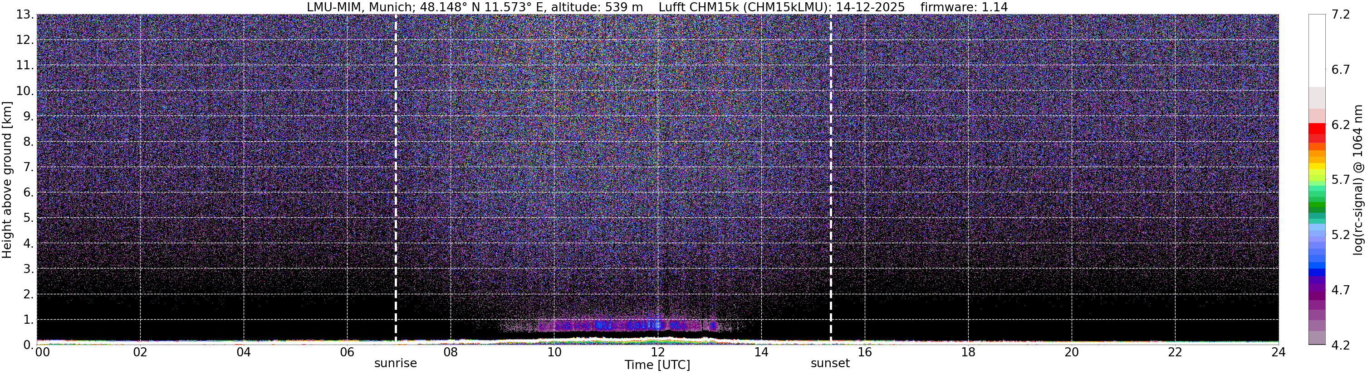The height and width of the screenshot is (374, 1367).
Task: Click the '06' time axis tick label
Action: [347, 352]
